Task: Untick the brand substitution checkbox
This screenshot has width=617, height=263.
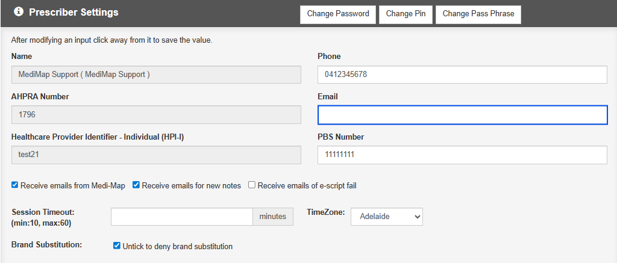Action: pyautogui.click(x=117, y=246)
